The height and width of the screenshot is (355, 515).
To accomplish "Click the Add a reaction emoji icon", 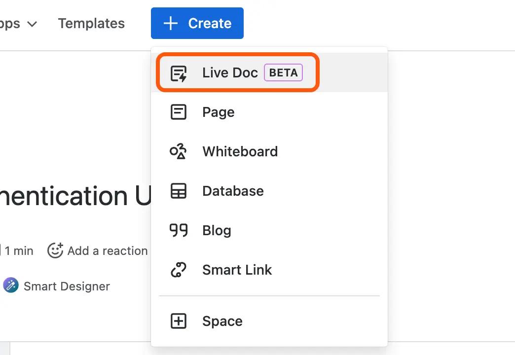I will point(55,250).
